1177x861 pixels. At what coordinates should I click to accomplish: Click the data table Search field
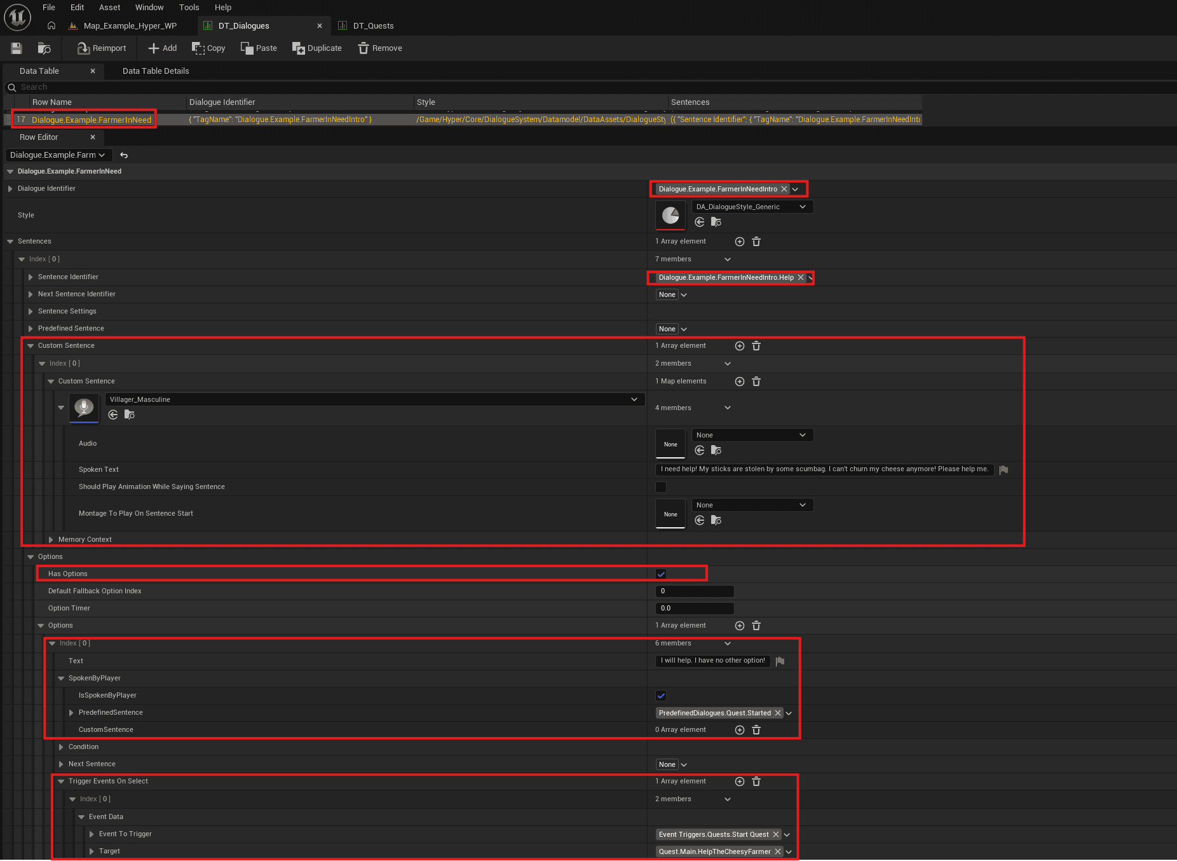click(591, 87)
